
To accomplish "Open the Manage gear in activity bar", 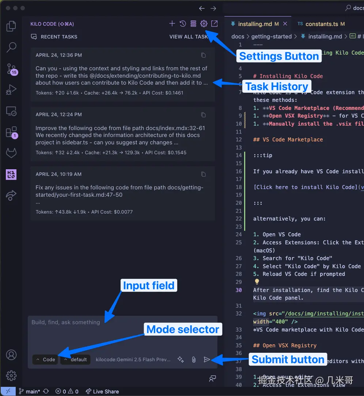I will tap(11, 376).
